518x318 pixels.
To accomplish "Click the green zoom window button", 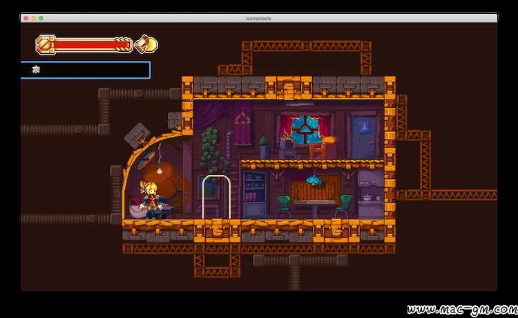I will (41, 18).
